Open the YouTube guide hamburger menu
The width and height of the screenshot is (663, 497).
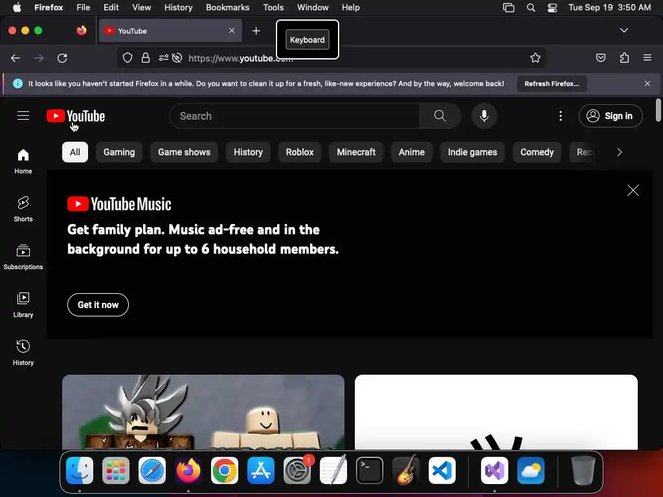coord(23,115)
